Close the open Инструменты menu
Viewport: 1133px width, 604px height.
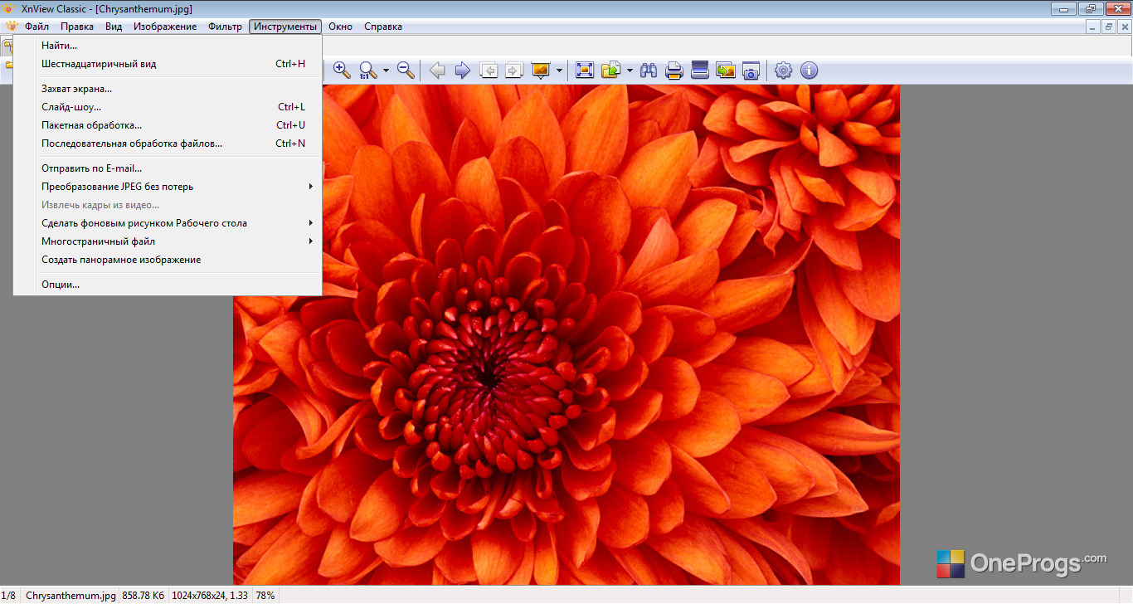tap(285, 27)
